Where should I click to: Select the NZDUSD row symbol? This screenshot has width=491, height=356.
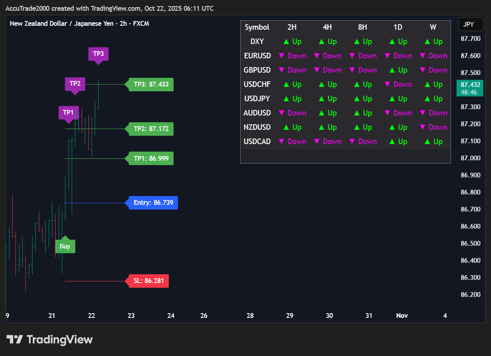[257, 127]
